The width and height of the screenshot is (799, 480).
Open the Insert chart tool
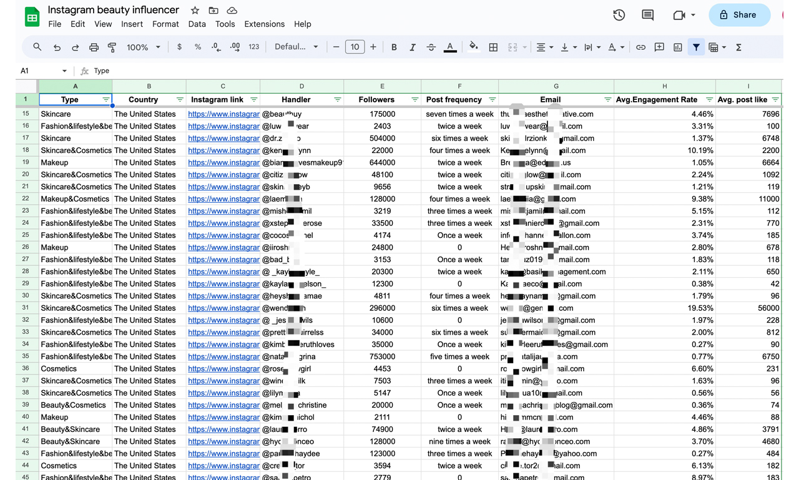[x=677, y=47]
